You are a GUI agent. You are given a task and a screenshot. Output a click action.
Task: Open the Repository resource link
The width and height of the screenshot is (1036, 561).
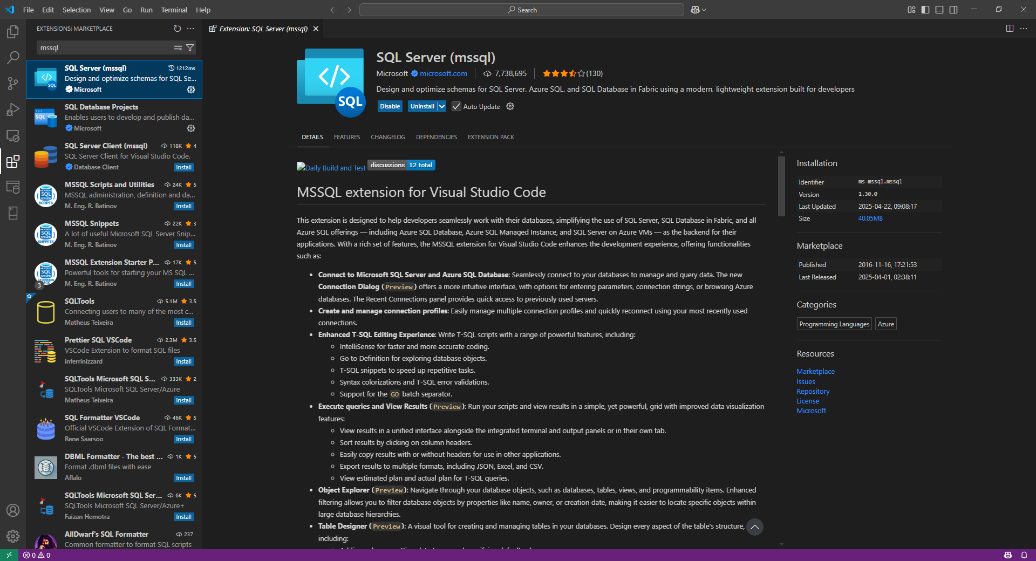[813, 392]
